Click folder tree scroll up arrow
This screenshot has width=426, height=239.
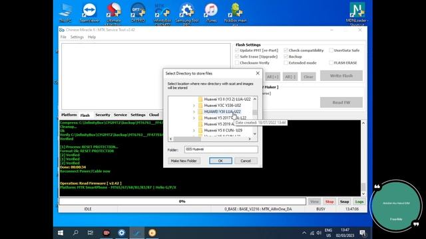[254, 99]
